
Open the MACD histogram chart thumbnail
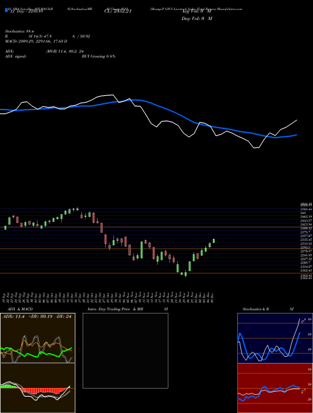point(38,388)
